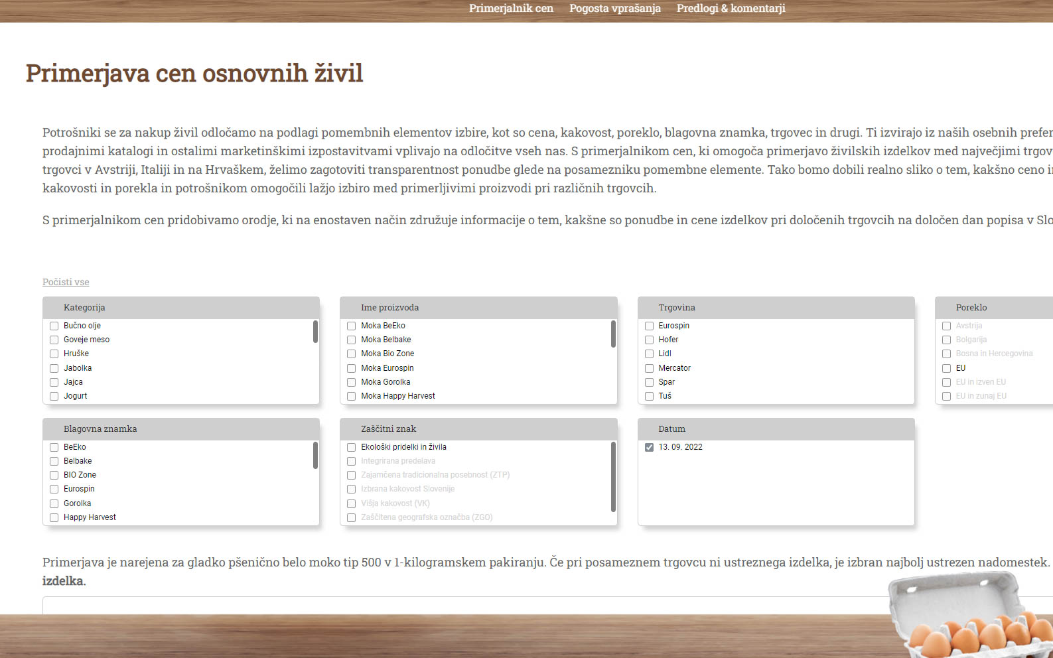The width and height of the screenshot is (1053, 658).
Task: Check the Goveje meso category
Action: click(x=54, y=340)
